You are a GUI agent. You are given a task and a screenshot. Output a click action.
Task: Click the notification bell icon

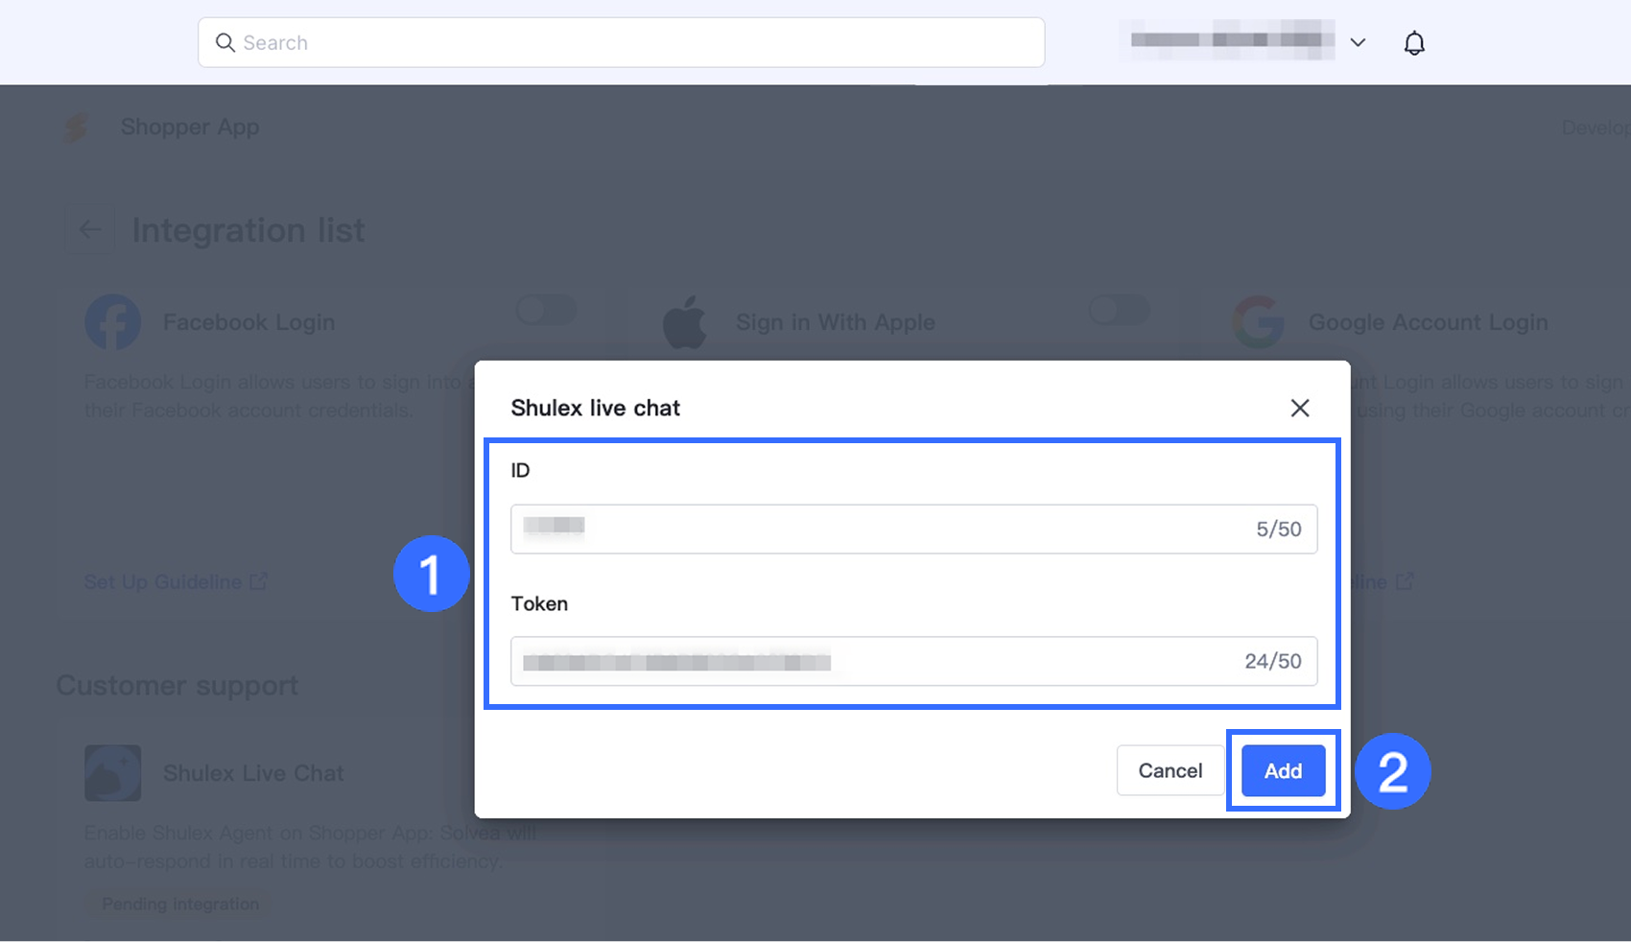pos(1414,43)
